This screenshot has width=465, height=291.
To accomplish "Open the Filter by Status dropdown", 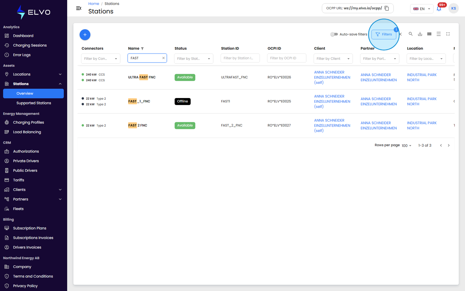I will tap(194, 58).
